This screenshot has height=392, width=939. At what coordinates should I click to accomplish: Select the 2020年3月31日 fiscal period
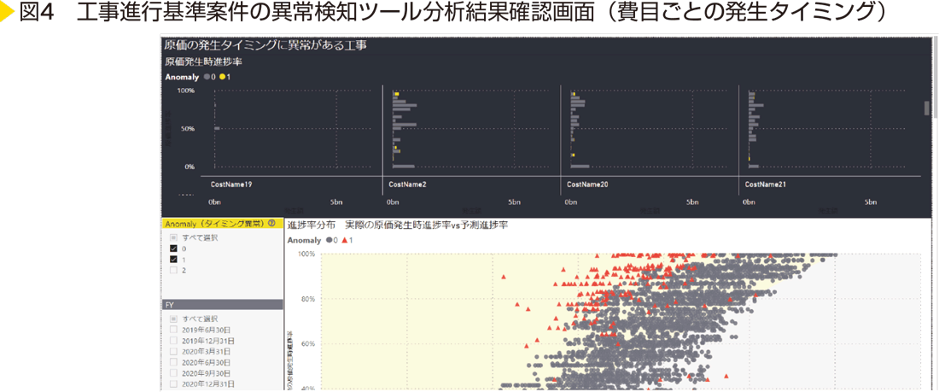173,351
